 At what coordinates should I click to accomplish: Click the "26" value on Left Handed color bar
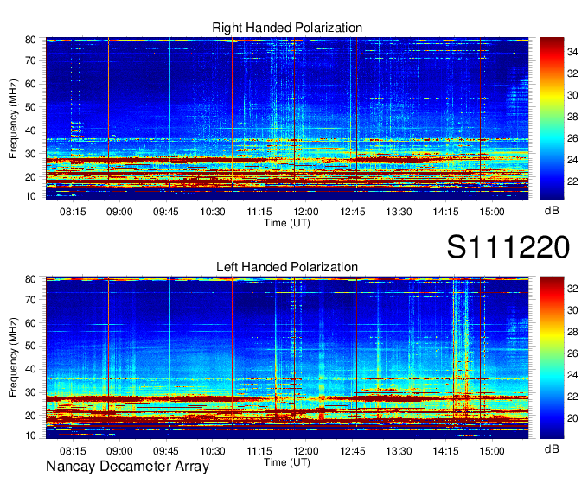[x=572, y=353]
